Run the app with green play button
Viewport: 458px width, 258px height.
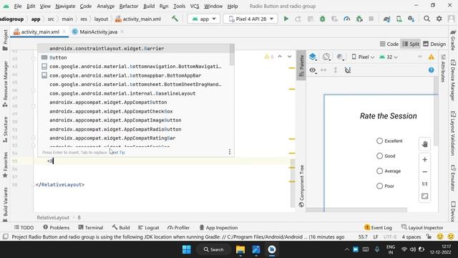click(286, 19)
